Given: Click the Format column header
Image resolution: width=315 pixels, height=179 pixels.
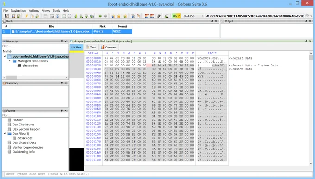Looking at the screenshot, I should 122,26.
